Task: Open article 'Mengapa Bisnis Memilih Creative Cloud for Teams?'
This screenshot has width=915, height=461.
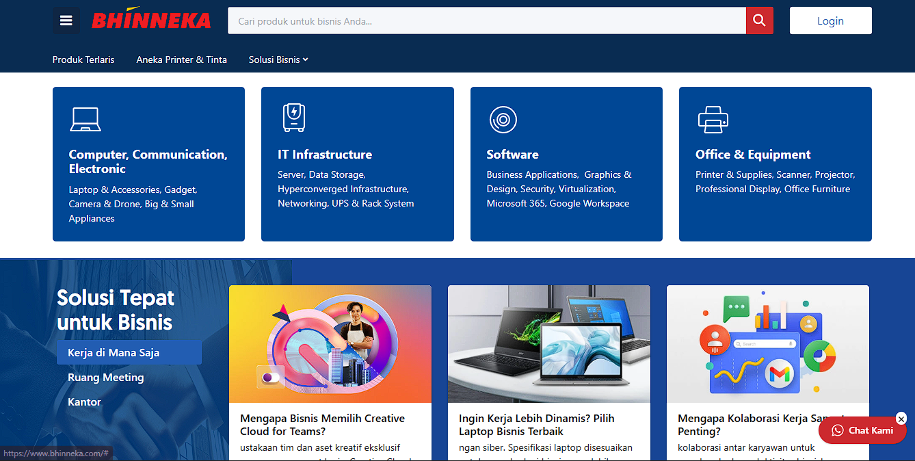Action: tap(322, 424)
